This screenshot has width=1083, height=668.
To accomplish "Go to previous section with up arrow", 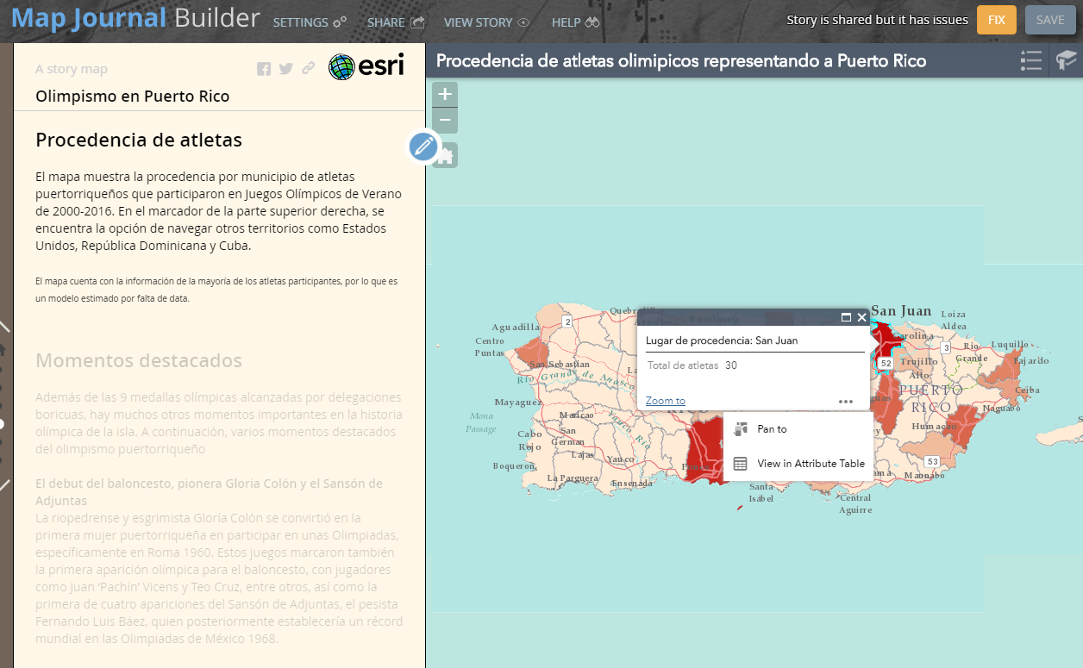I will click(x=4, y=327).
